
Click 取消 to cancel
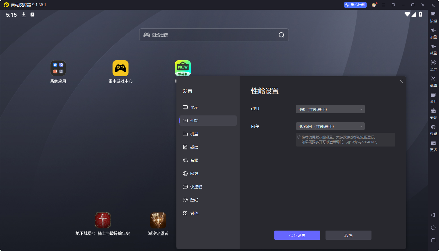[x=348, y=235]
